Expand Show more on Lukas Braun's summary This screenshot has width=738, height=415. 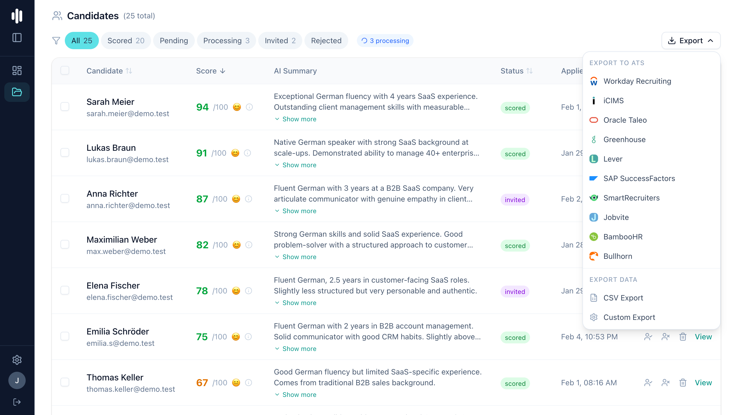[295, 165]
